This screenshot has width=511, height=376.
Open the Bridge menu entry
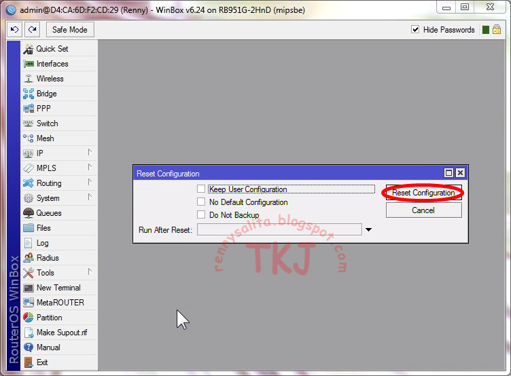click(x=60, y=94)
